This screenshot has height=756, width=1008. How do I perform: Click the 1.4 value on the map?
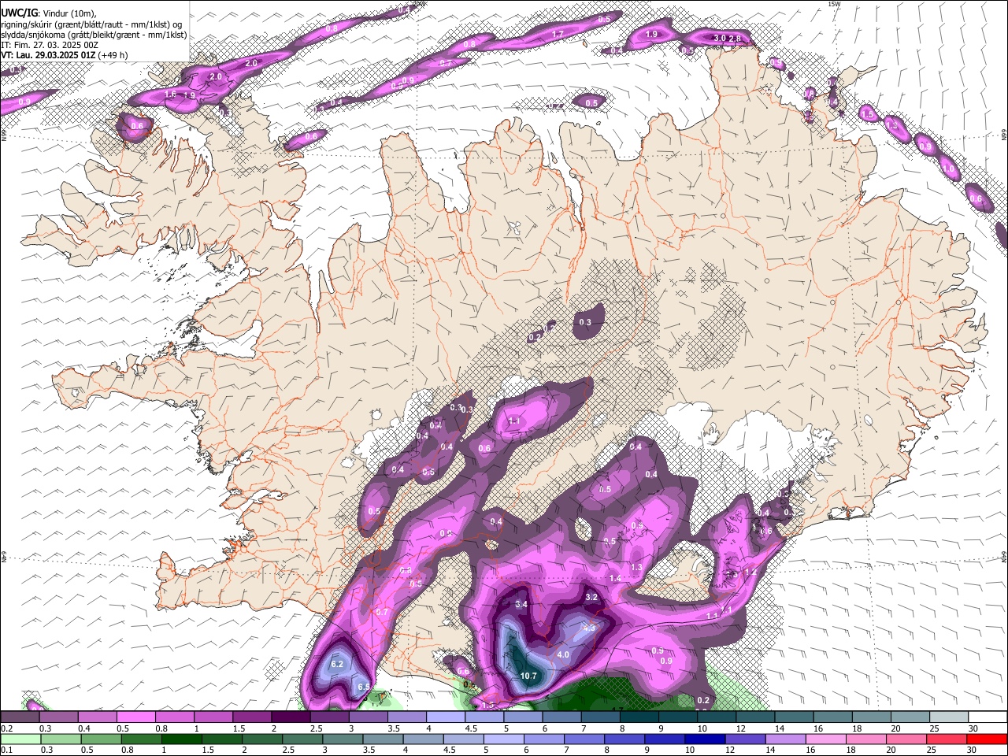point(615,579)
